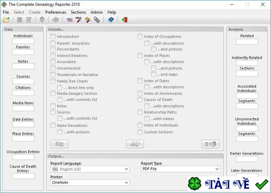Screen dimensions: 271x193
Task: Check the Index of Dates option
Action: pyautogui.click(x=140, y=81)
